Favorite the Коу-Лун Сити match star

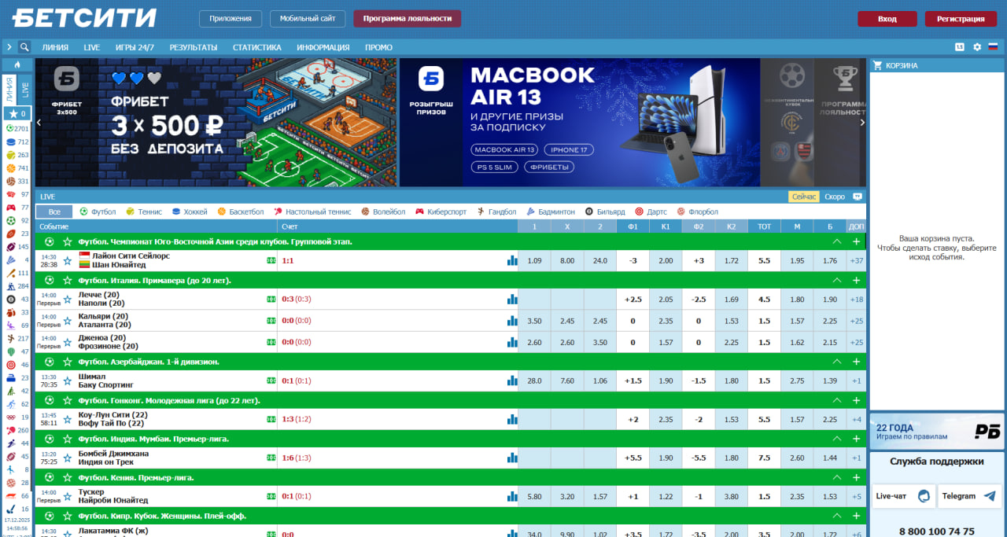click(68, 419)
